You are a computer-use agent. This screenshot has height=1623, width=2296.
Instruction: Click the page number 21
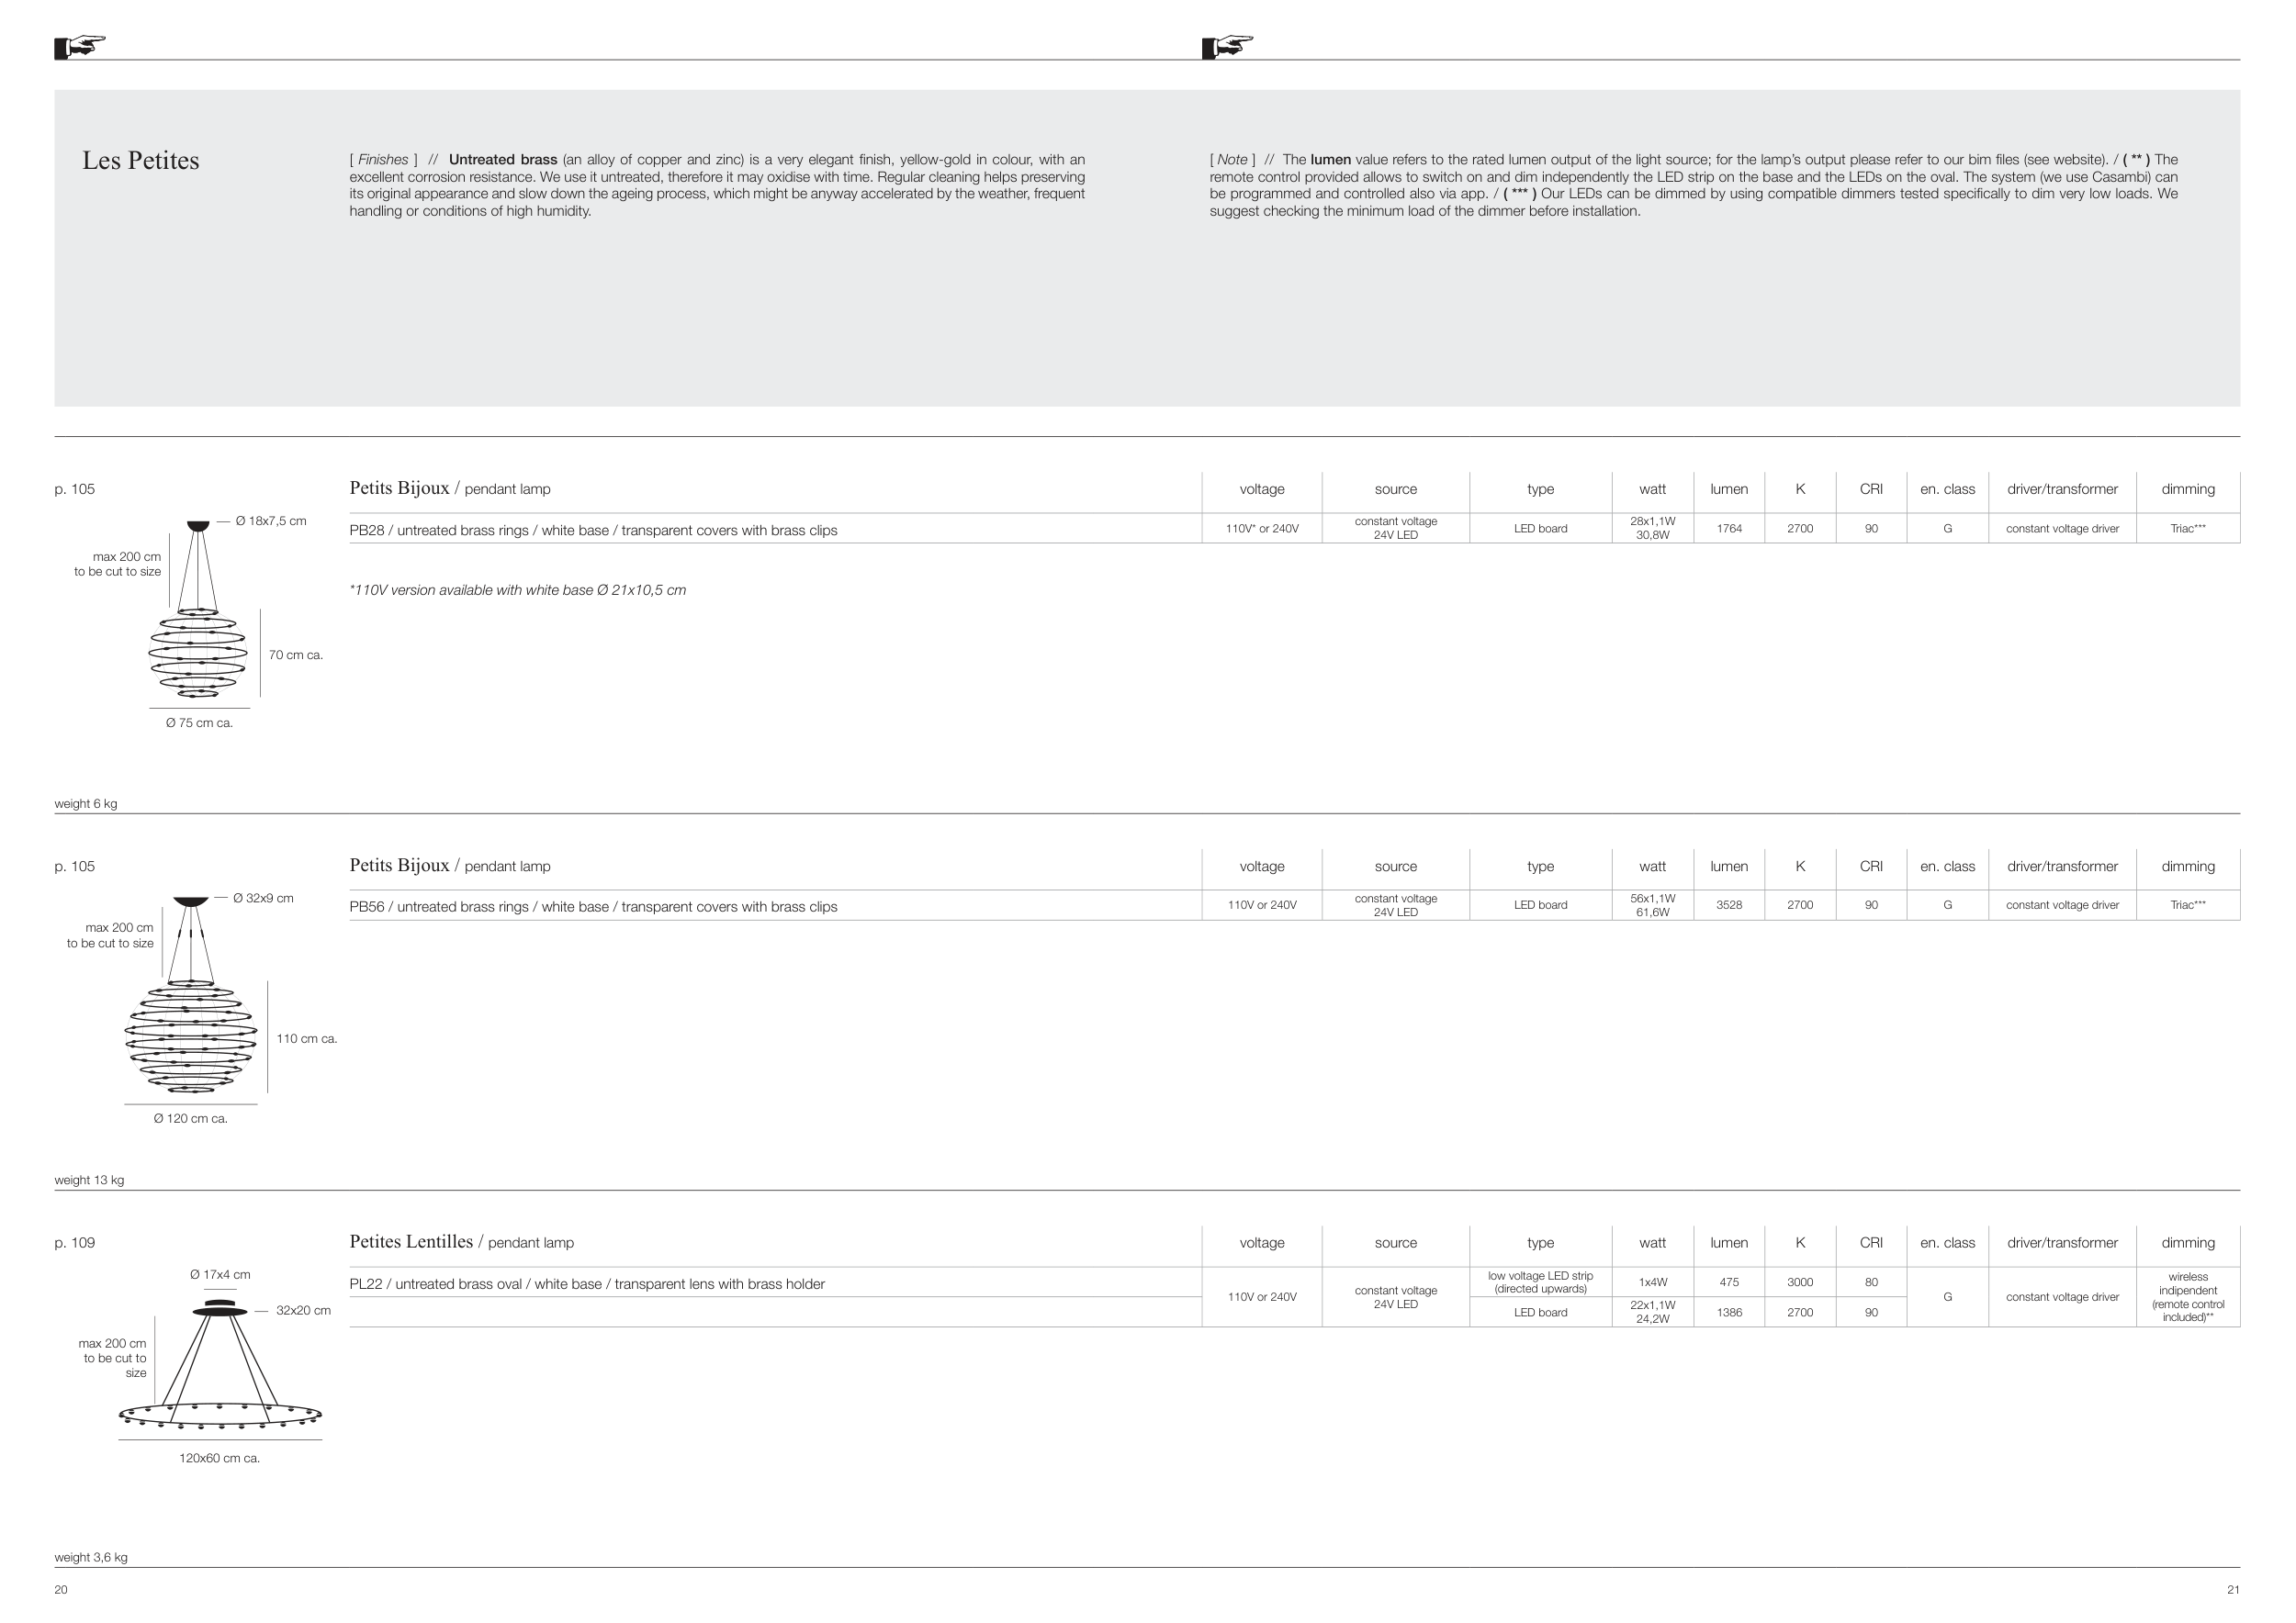pyautogui.click(x=2233, y=1590)
